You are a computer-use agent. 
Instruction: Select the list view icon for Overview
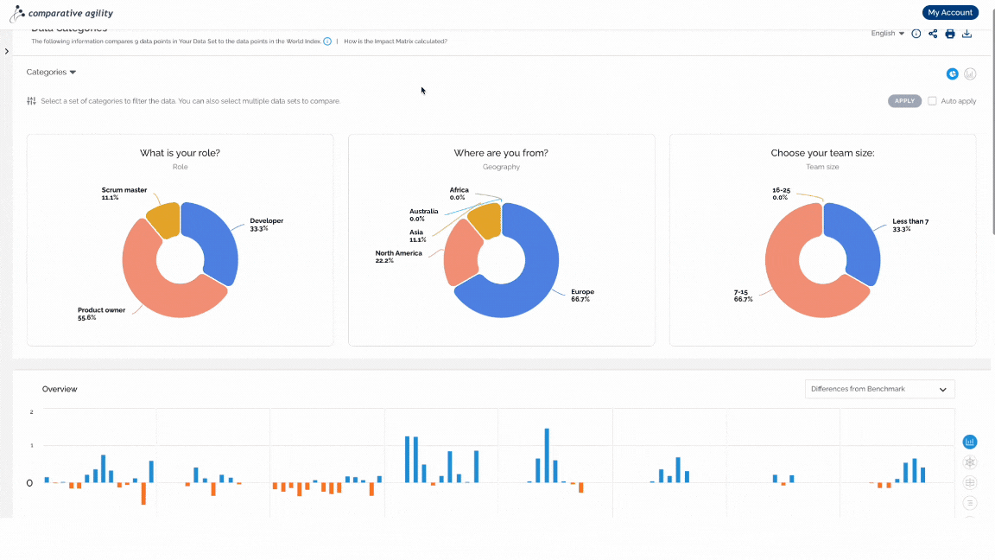click(x=970, y=503)
